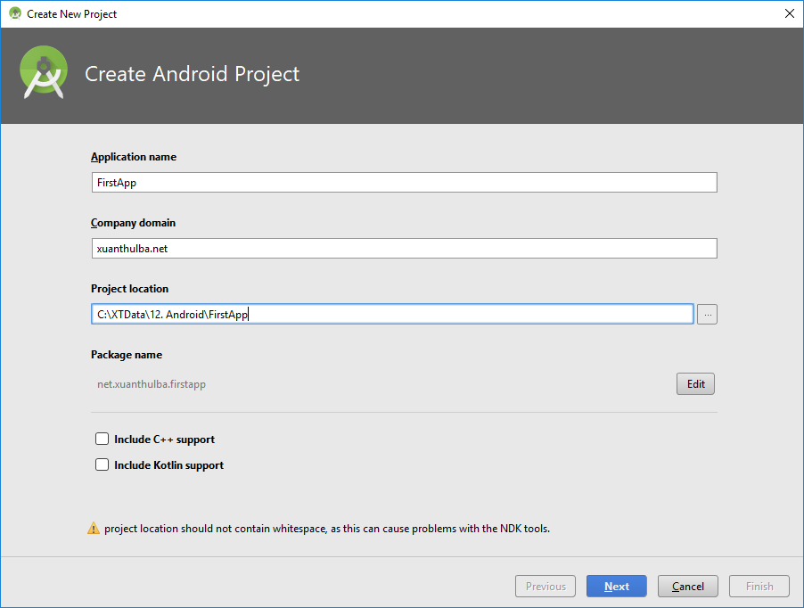This screenshot has height=608, width=804.
Task: Click Edit next to the package name
Action: tap(695, 384)
